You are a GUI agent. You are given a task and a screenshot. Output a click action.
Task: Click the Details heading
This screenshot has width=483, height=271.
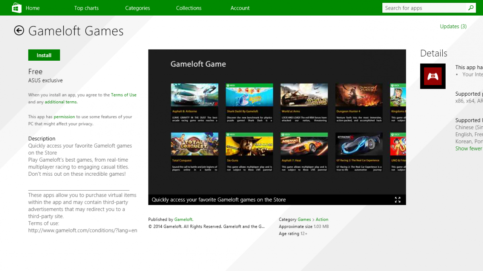[x=433, y=53]
